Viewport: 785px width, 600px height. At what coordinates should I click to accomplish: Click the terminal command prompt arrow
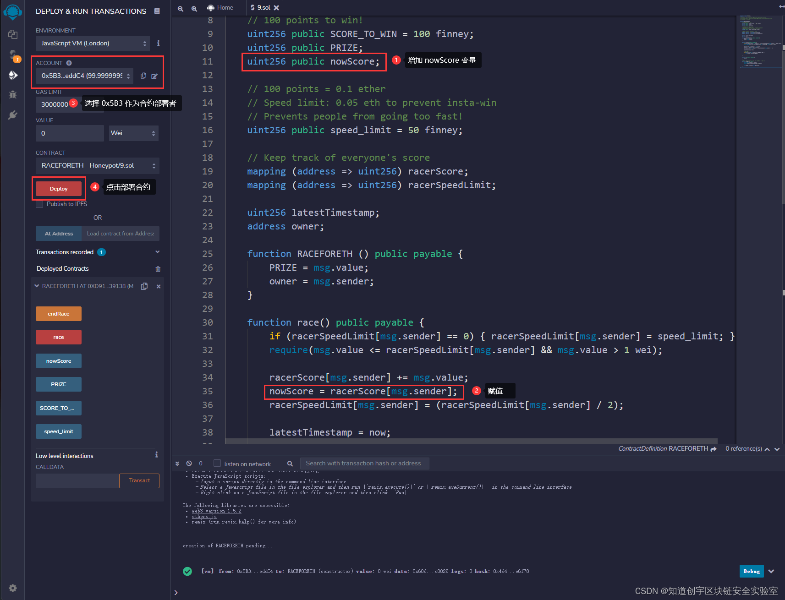176,593
